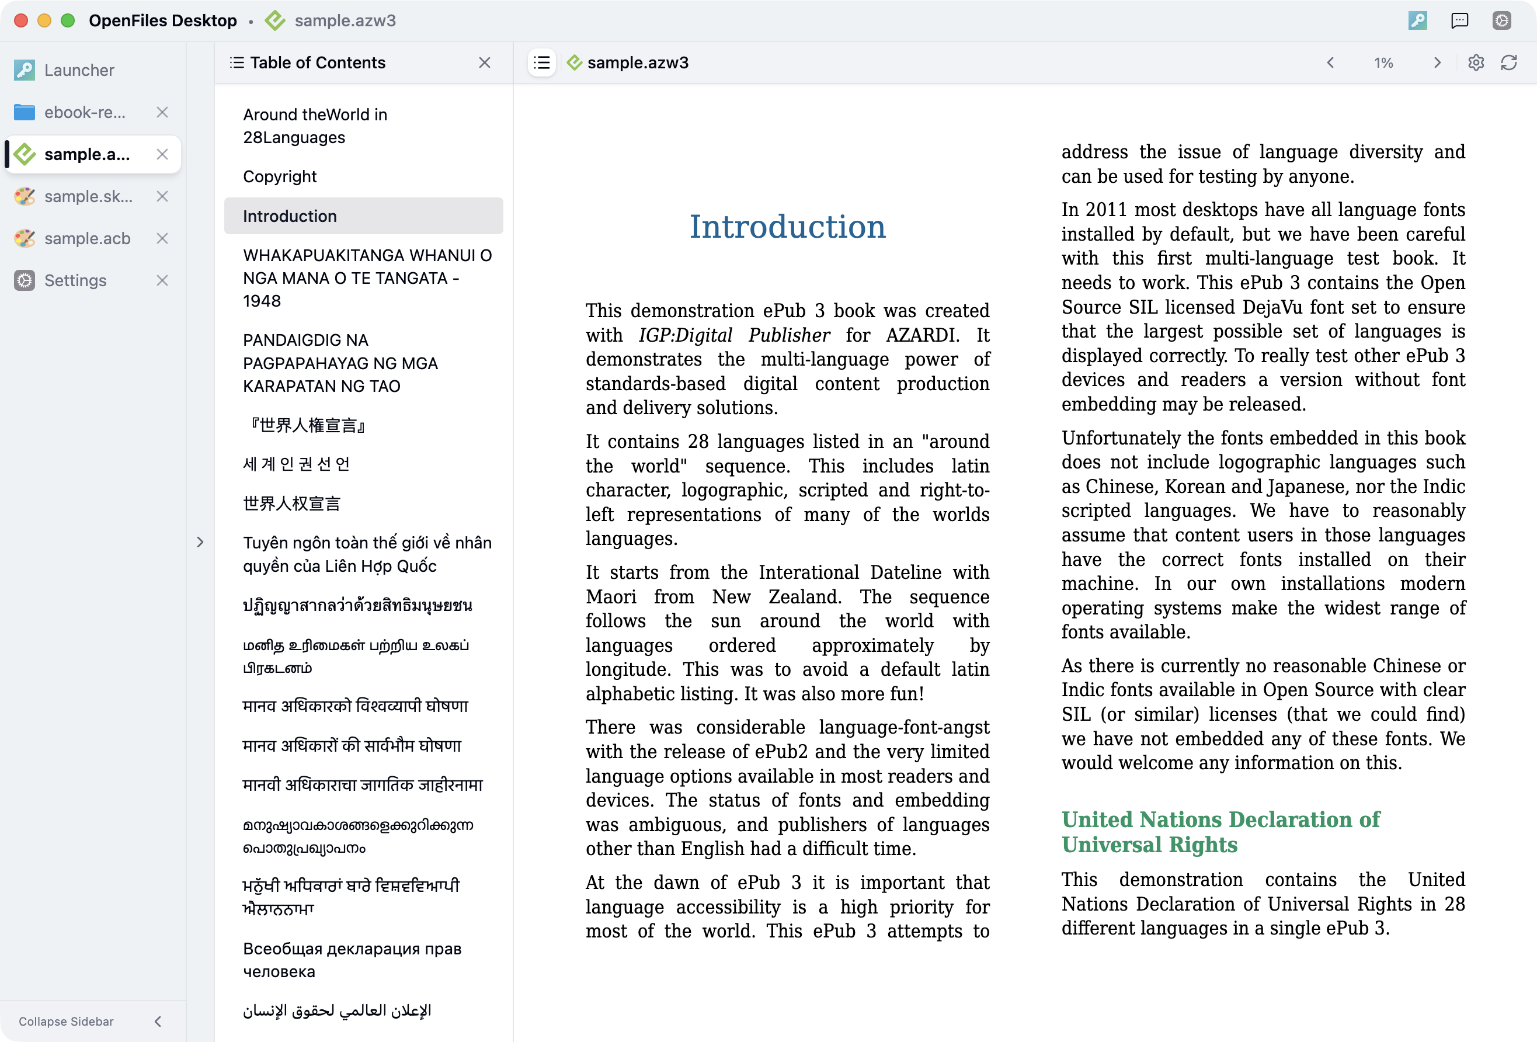Open the chat feedback icon in the title bar

click(x=1459, y=20)
